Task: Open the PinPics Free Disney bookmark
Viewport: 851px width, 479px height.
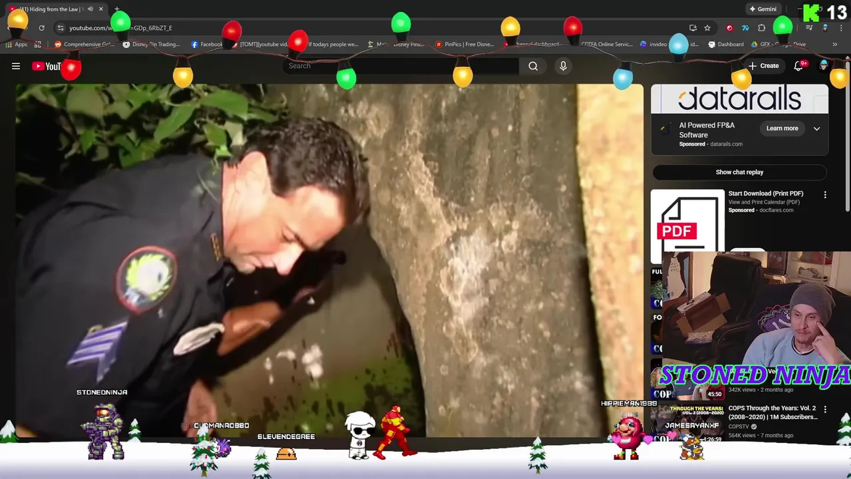Action: click(x=465, y=45)
